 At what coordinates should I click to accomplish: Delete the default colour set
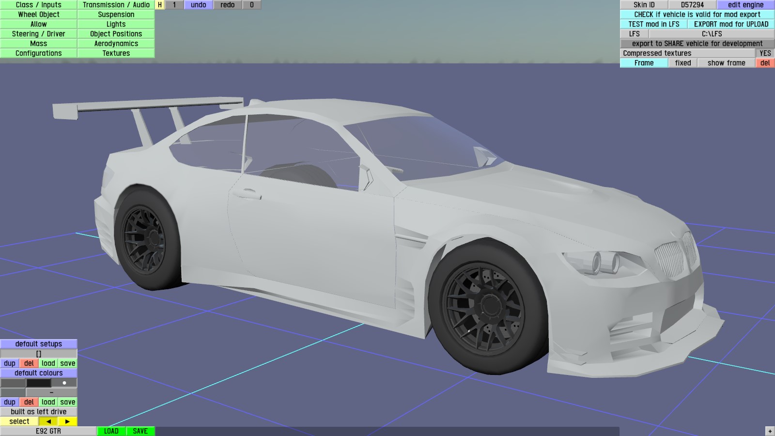[x=29, y=402]
